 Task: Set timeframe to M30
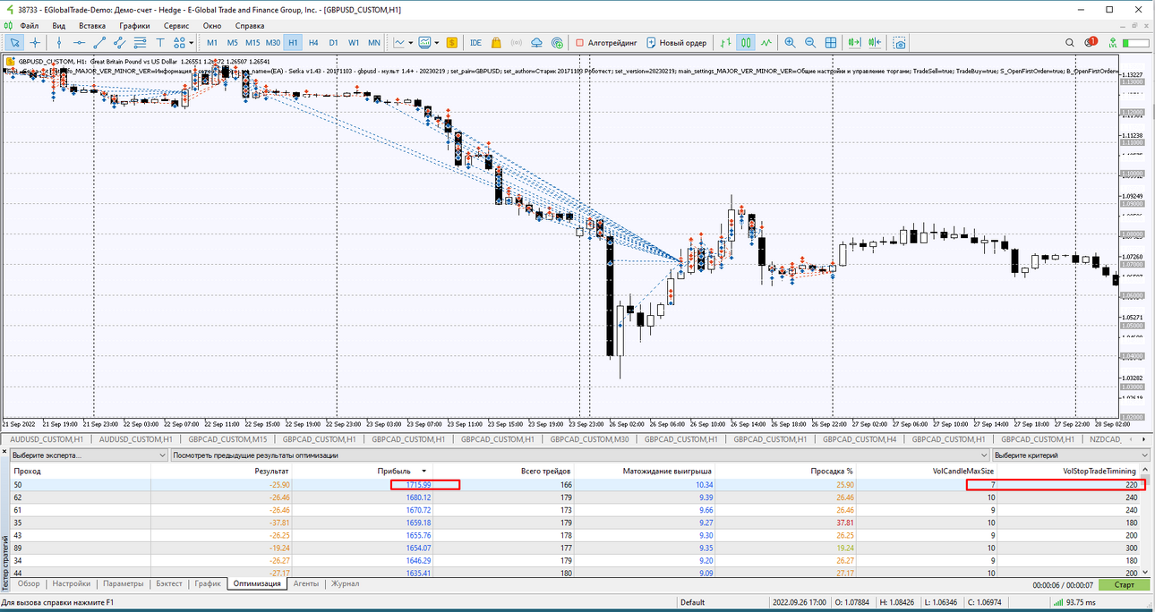click(273, 42)
